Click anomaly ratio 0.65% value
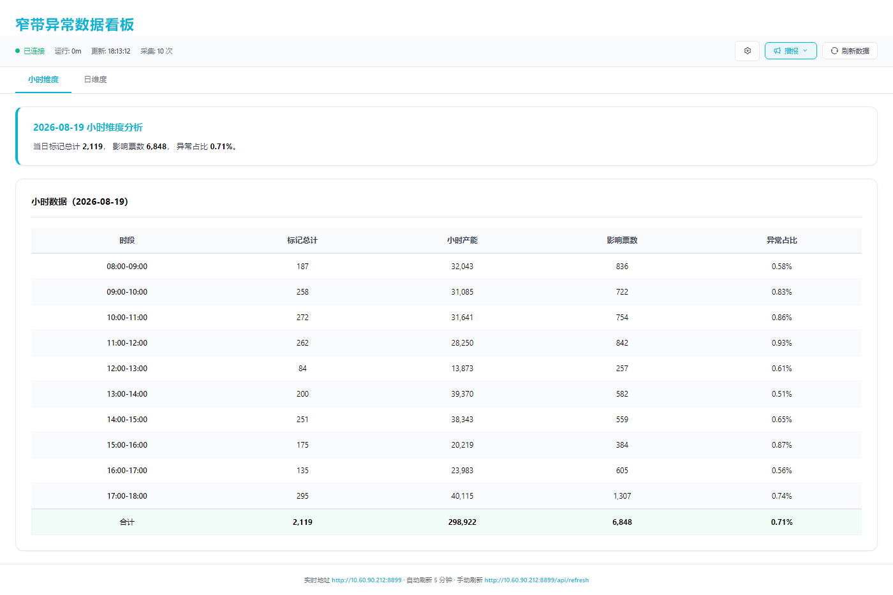 tap(782, 420)
